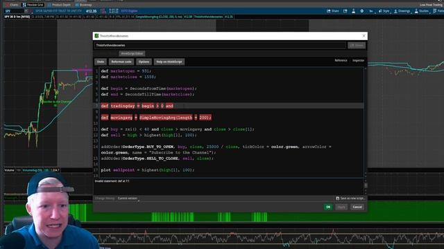Image resolution: width=444 pixels, height=249 pixels.
Task: Click the error pane scrollbar
Action: 366,185
